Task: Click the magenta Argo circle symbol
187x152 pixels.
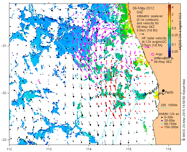Action: pos(153,54)
